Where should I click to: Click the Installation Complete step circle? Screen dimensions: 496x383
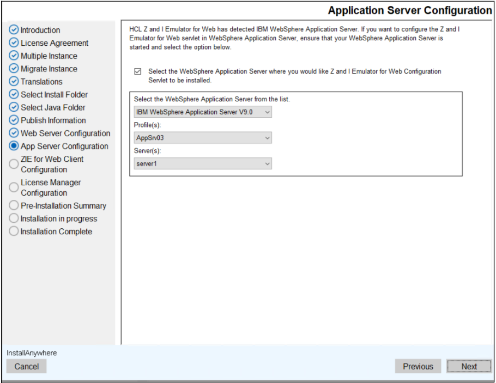(14, 231)
